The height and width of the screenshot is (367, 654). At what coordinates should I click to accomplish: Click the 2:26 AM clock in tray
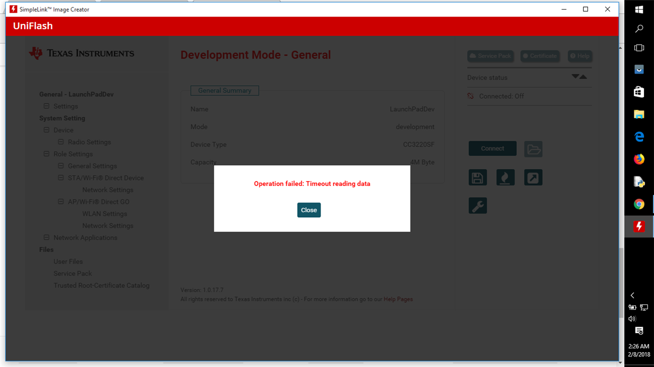(x=639, y=346)
